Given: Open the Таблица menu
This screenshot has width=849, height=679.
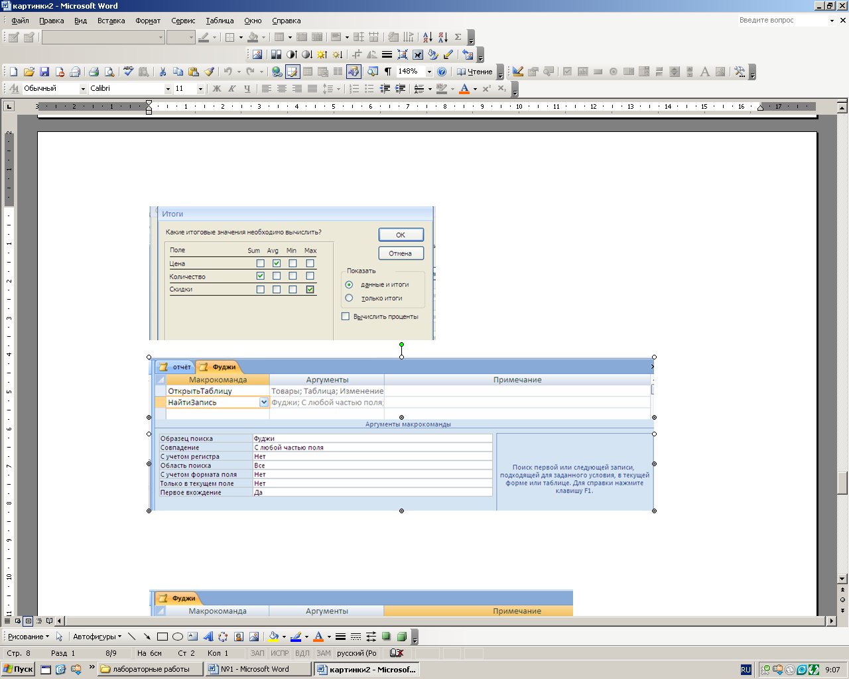Looking at the screenshot, I should (x=220, y=21).
